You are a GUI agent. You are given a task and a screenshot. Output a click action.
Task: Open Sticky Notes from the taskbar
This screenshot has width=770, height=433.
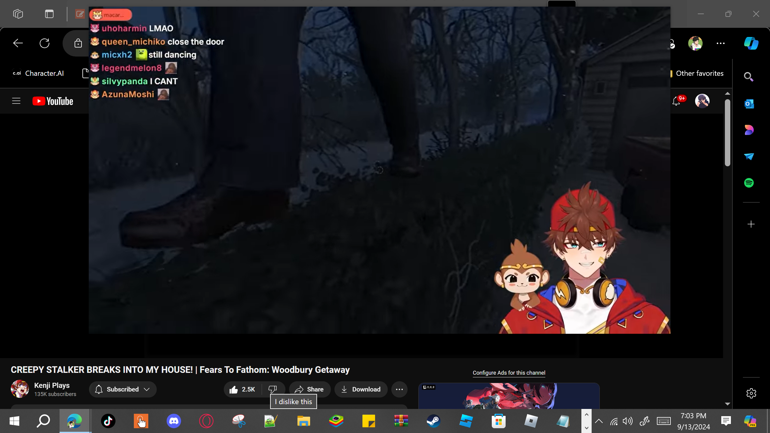[369, 421]
